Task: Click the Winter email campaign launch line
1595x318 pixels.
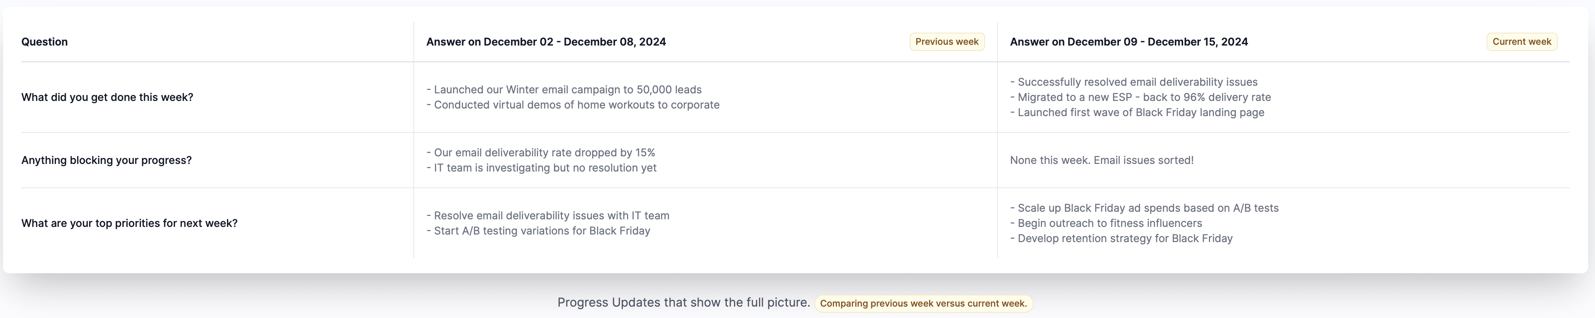Action: point(564,90)
